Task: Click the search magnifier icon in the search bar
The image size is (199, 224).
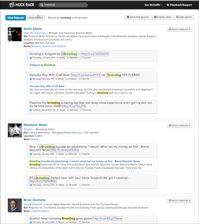Action: click(x=41, y=5)
